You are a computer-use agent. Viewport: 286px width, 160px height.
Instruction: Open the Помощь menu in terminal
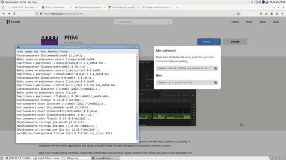[63, 52]
